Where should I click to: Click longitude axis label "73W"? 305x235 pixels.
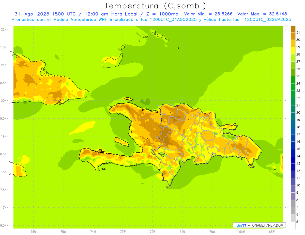click(123, 232)
